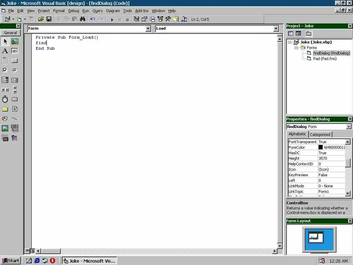Select the Label control (letter A)

pos(5,51)
